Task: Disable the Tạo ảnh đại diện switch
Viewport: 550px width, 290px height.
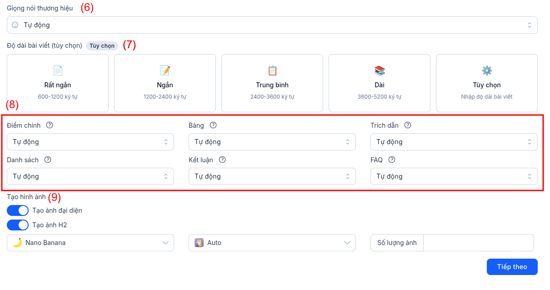Action: (x=18, y=210)
